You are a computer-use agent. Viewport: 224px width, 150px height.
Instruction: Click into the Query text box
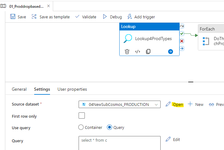(x=120, y=143)
